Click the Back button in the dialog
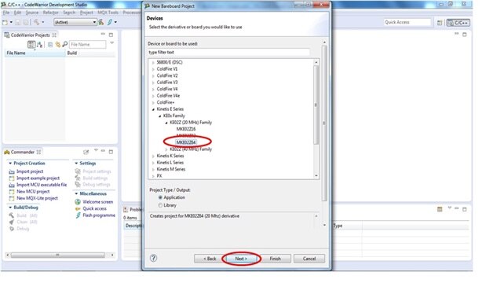The height and width of the screenshot is (283, 486). point(210,259)
